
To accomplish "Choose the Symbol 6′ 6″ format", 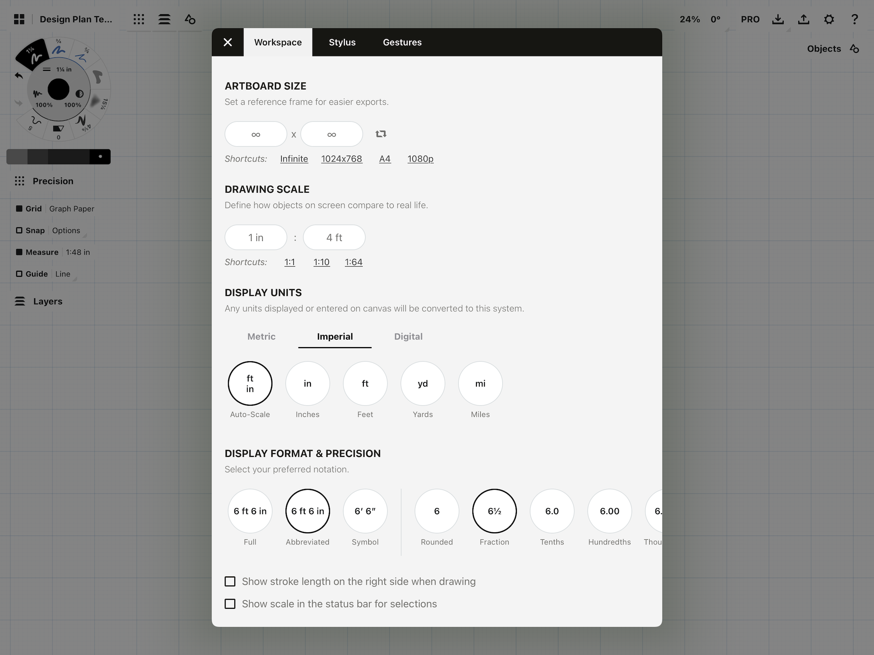I will [x=365, y=511].
